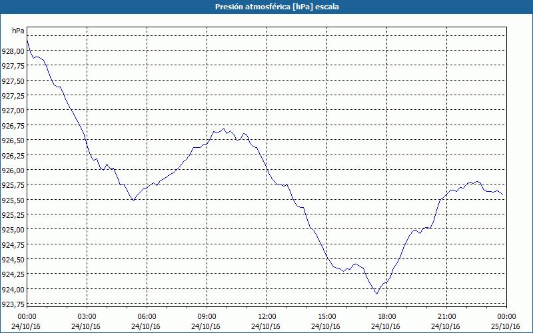Click the 15:00 time label
533x333 pixels.
click(327, 317)
